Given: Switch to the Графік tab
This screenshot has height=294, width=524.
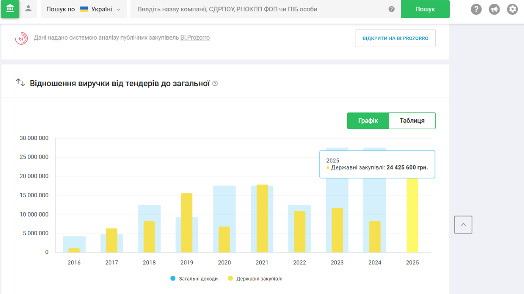Looking at the screenshot, I should [368, 121].
